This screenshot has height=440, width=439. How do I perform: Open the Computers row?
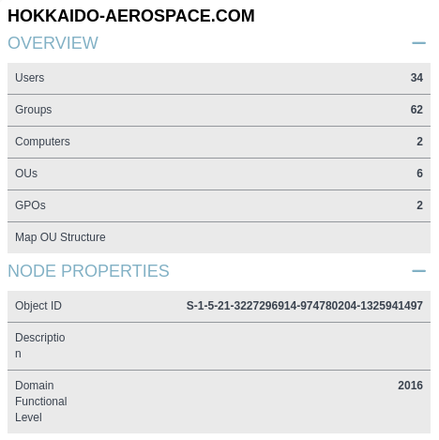(219, 142)
